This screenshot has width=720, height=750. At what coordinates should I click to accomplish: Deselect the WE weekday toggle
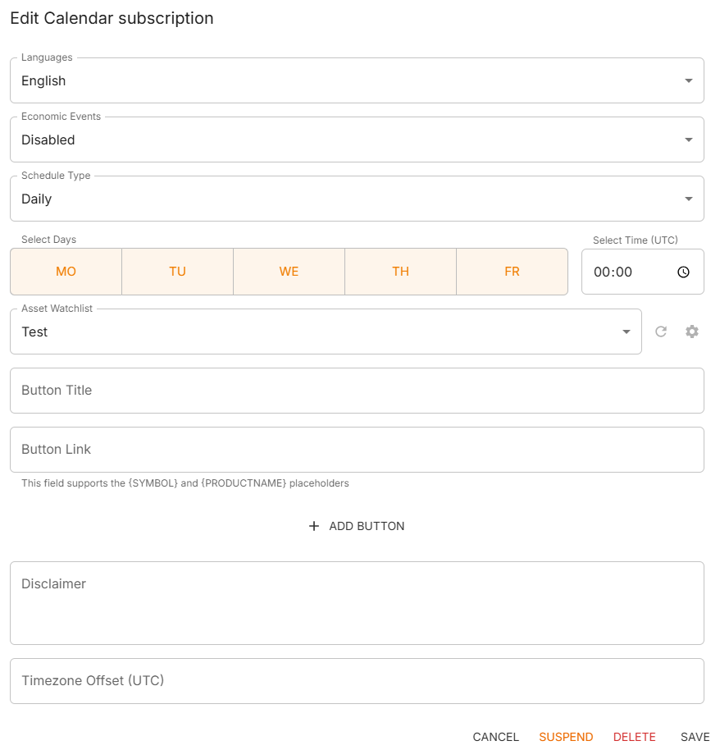[x=289, y=272]
